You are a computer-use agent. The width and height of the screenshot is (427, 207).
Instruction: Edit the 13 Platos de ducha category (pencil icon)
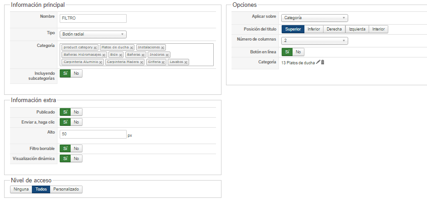click(x=318, y=62)
